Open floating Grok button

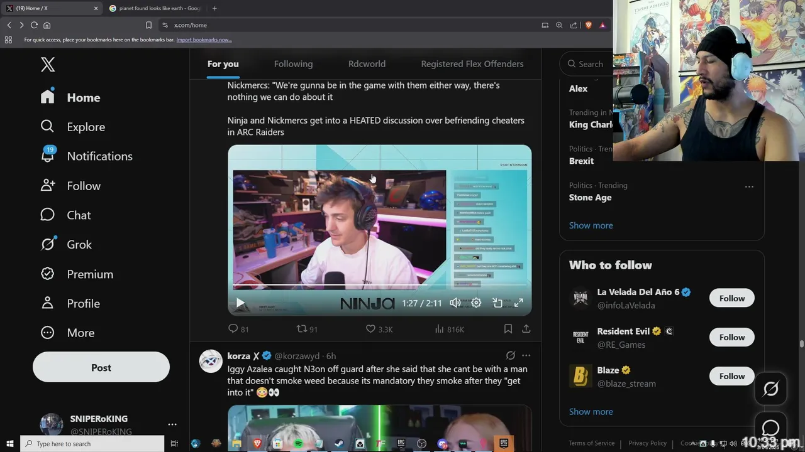(x=771, y=389)
